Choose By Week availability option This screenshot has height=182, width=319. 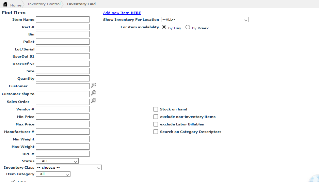pyautogui.click(x=188, y=27)
